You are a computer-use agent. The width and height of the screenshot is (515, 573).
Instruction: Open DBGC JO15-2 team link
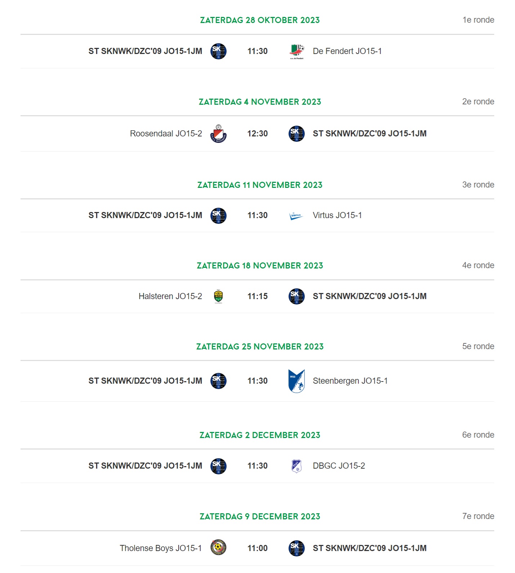click(339, 466)
